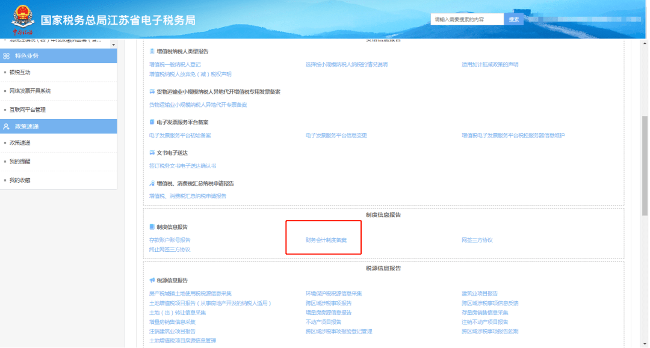Open 不动产项目报告 link
The image size is (650, 348).
[323, 322]
